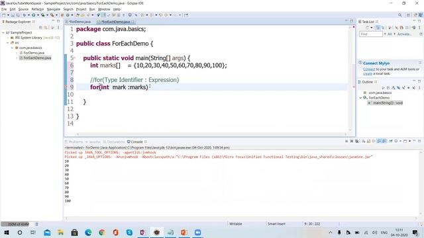Click New Task icon in Task List

coord(367,28)
